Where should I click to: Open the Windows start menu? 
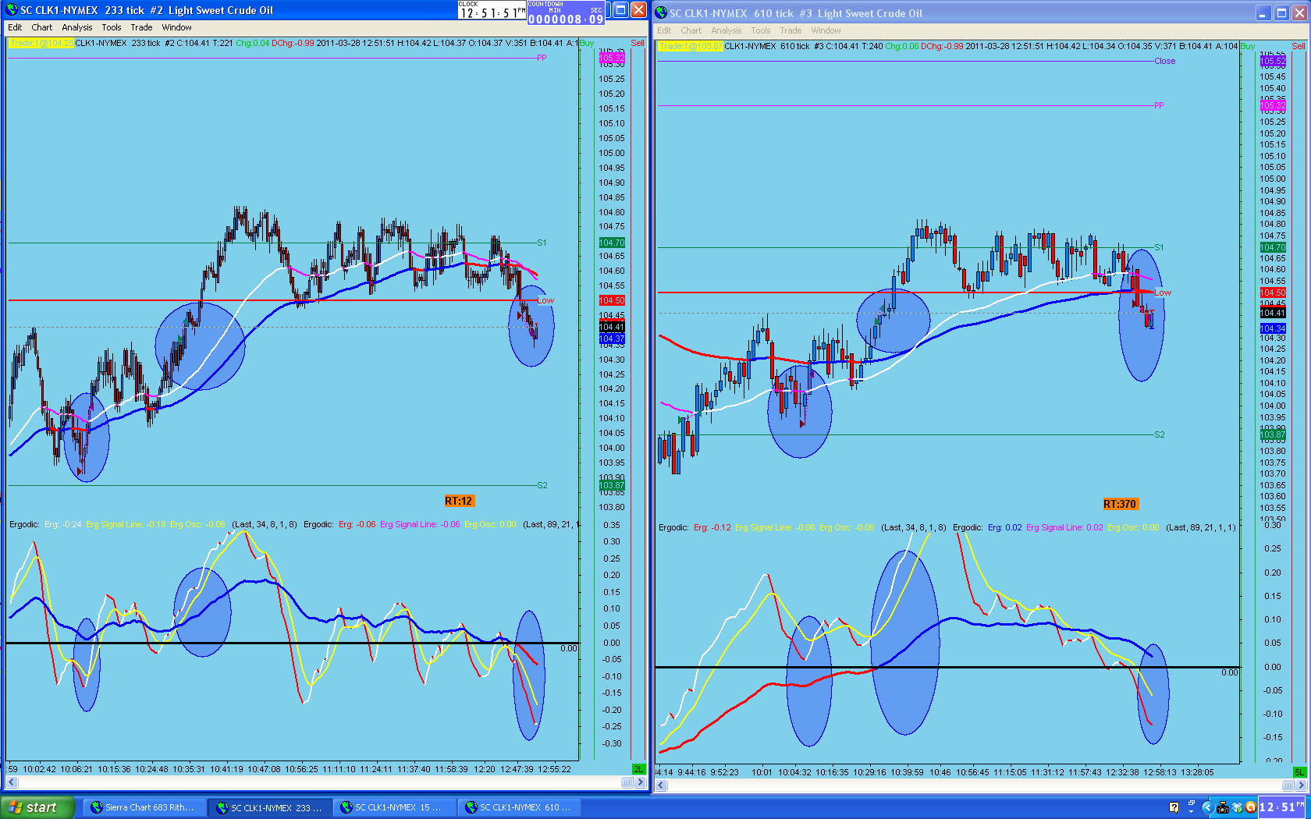(x=37, y=807)
